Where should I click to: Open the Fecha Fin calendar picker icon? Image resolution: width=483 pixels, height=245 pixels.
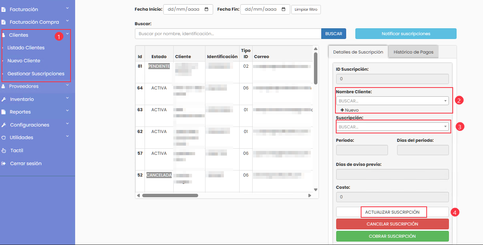284,9
